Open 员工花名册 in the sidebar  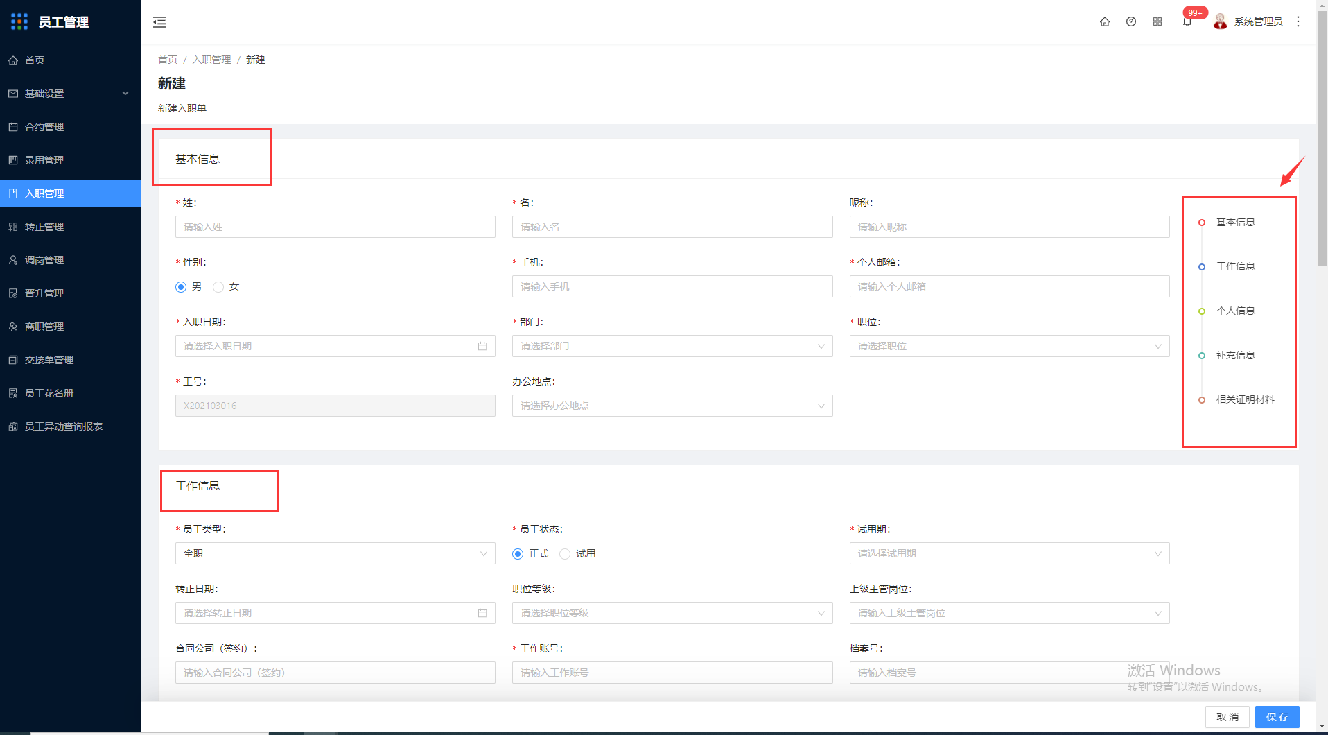(71, 393)
